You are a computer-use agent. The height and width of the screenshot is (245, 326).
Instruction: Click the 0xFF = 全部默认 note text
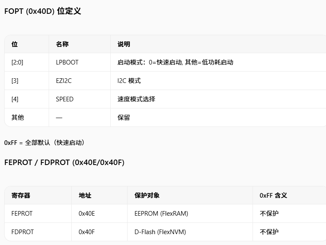click(x=44, y=143)
